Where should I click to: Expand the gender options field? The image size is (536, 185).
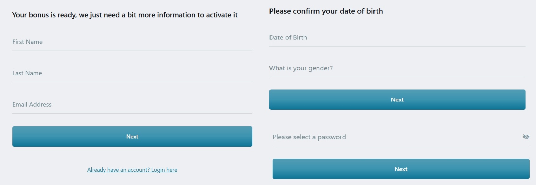[x=397, y=68]
